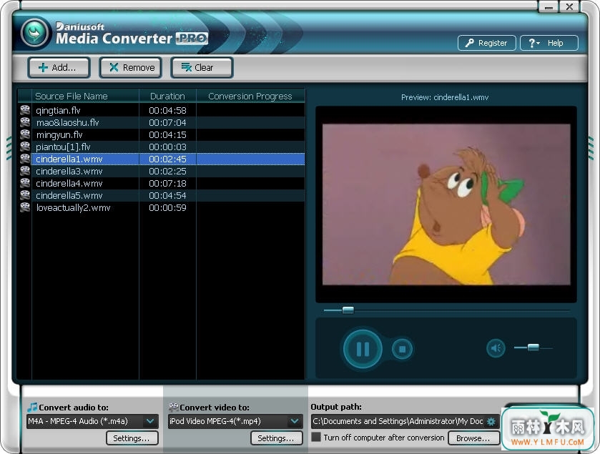The height and width of the screenshot is (454, 600).
Task: Open video Settings... button
Action: click(x=276, y=438)
